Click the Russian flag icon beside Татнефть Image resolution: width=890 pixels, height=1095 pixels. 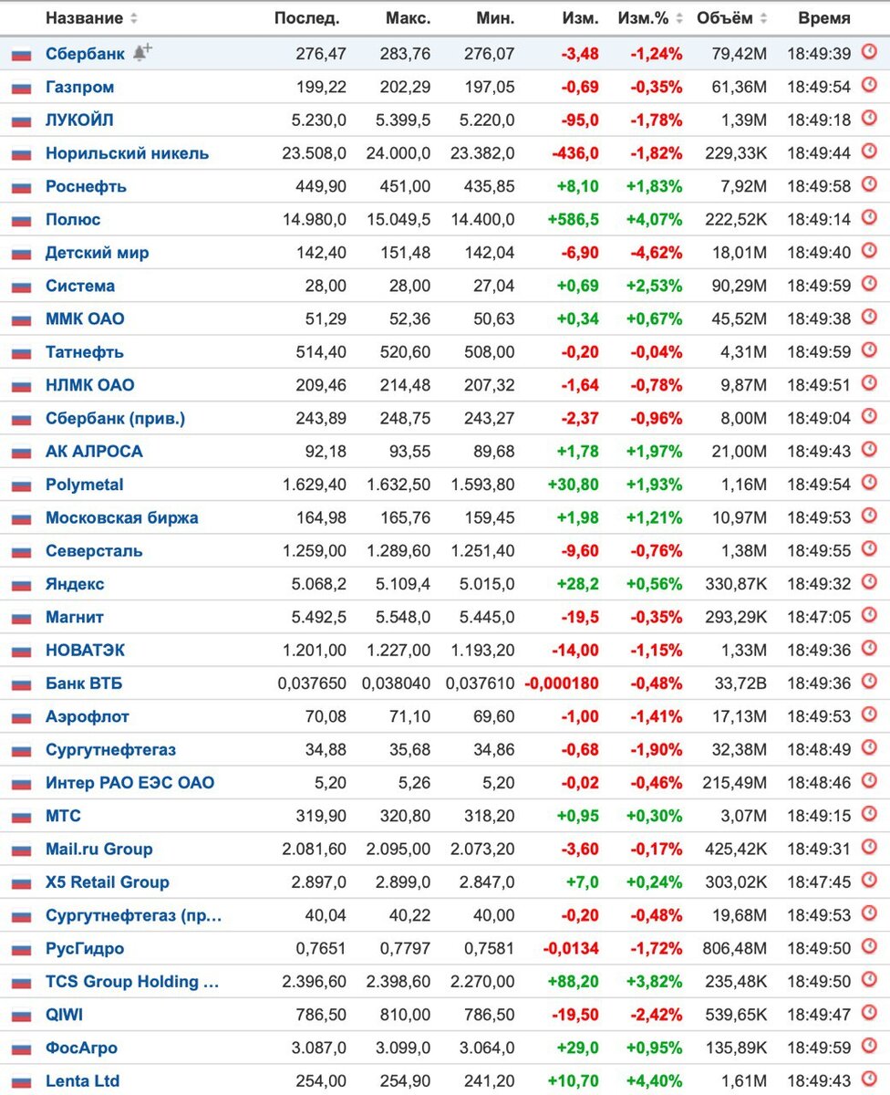(x=21, y=353)
